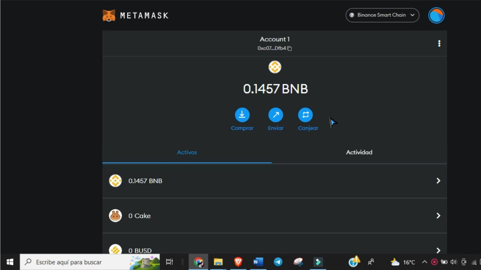
Task: Open File Explorer from the taskbar
Action: [218, 262]
